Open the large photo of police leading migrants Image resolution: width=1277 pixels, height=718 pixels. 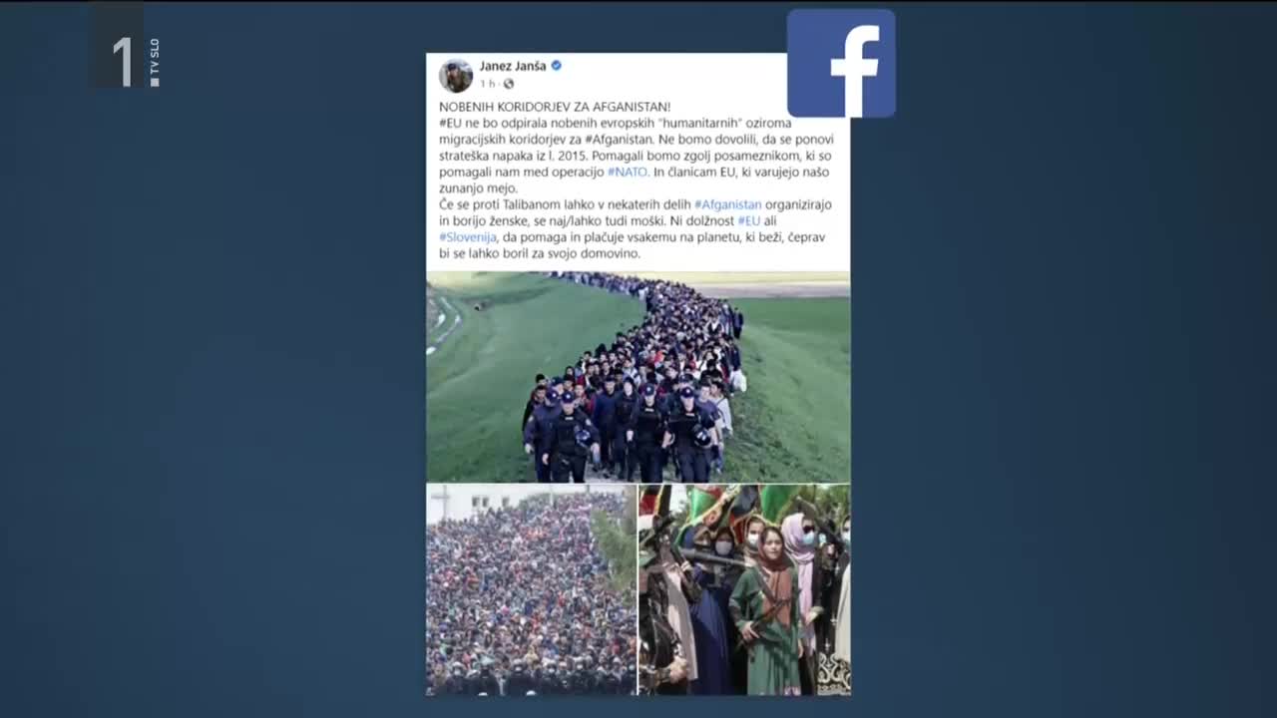(x=638, y=377)
